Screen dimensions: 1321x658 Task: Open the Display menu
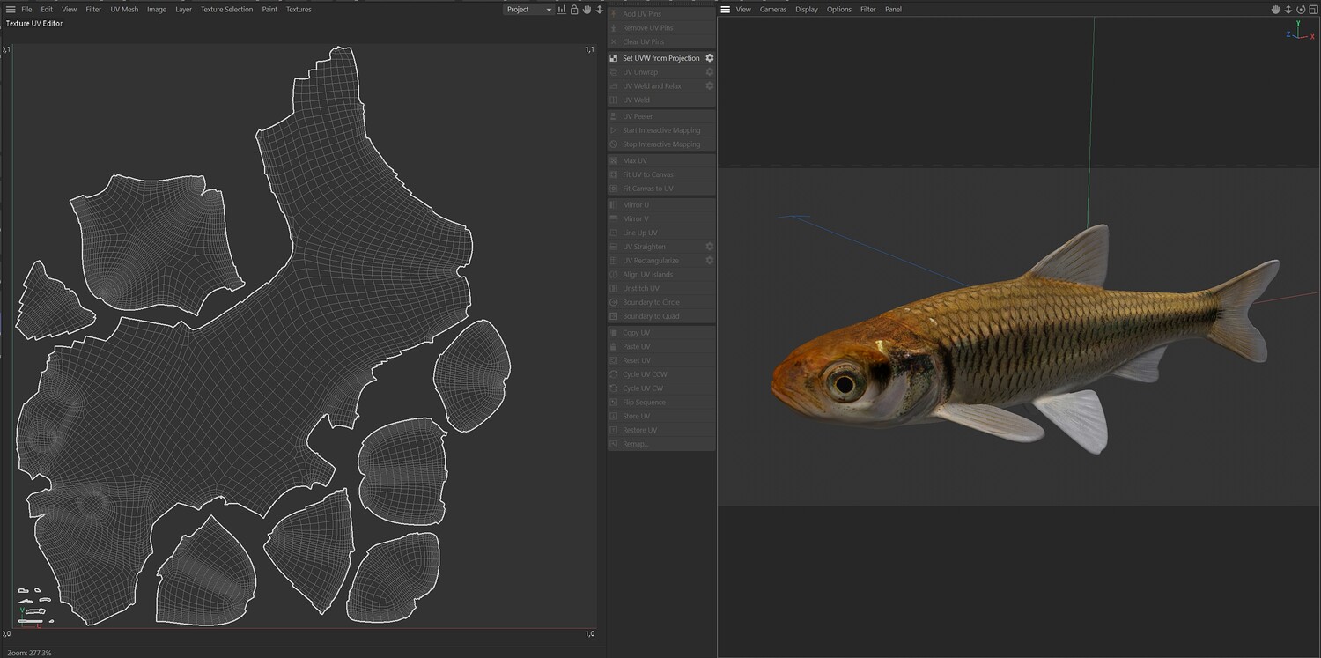[807, 9]
